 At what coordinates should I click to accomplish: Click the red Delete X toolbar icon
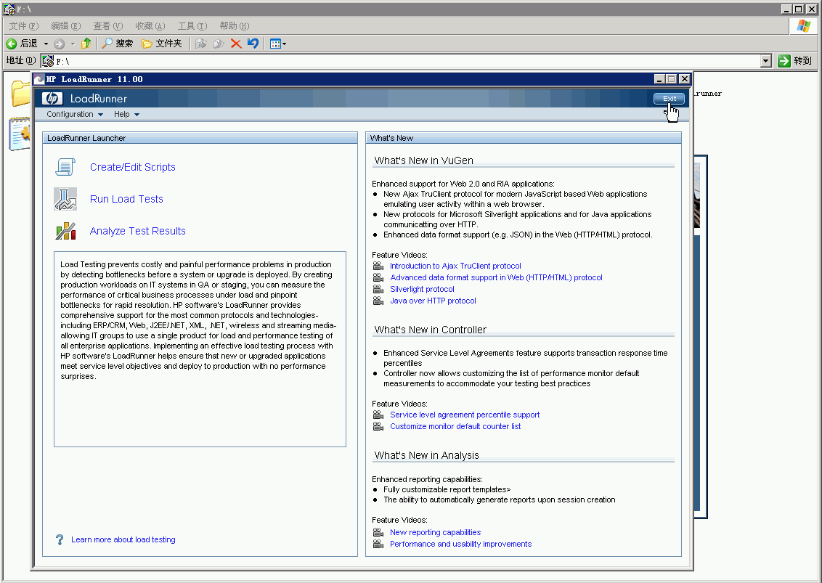click(x=236, y=44)
